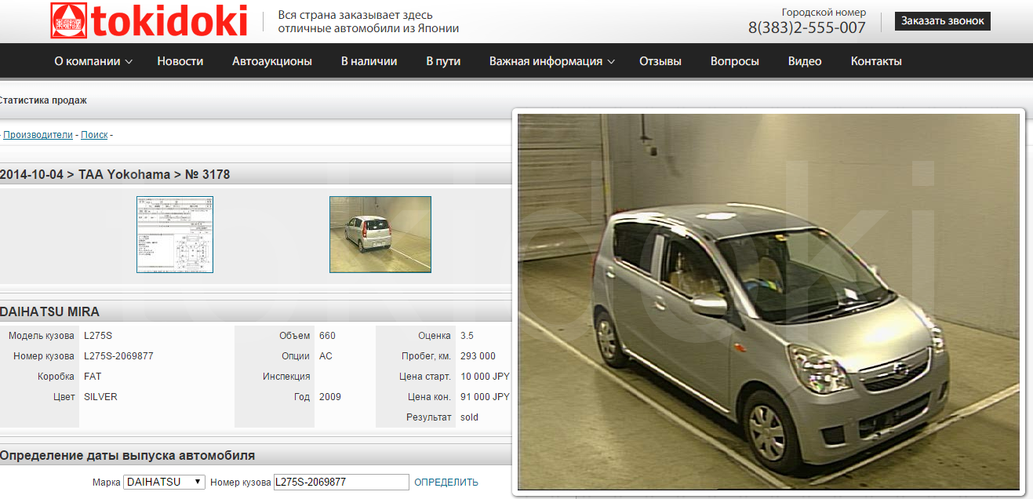Select the mileage value 293 000
The width and height of the screenshot is (1033, 499).
click(478, 356)
